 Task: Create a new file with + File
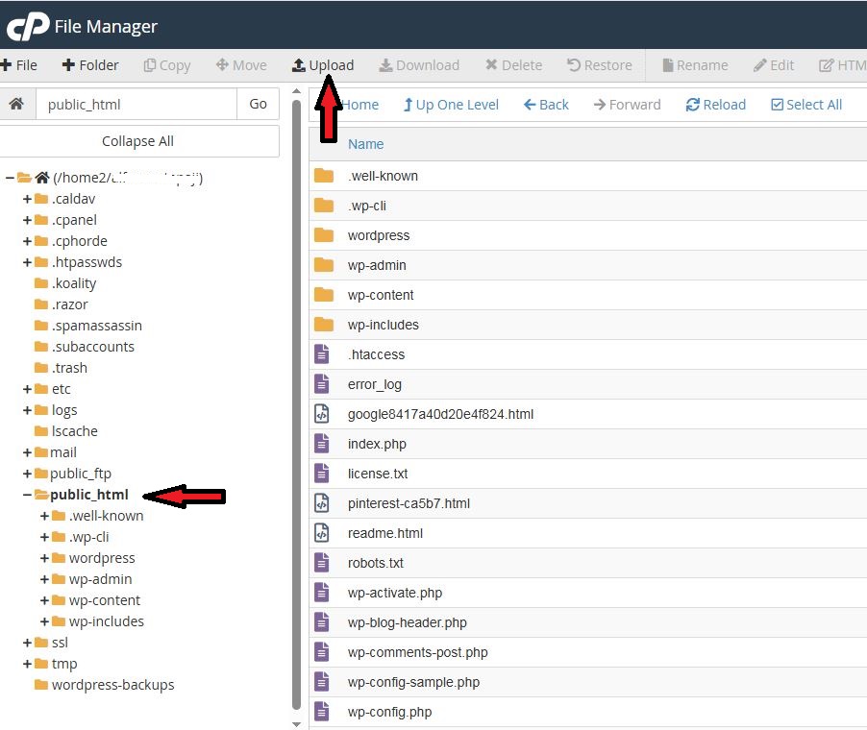click(19, 65)
